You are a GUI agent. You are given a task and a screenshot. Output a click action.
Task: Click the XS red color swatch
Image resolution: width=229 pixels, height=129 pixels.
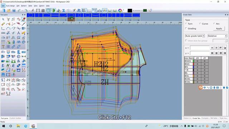tap(194, 64)
